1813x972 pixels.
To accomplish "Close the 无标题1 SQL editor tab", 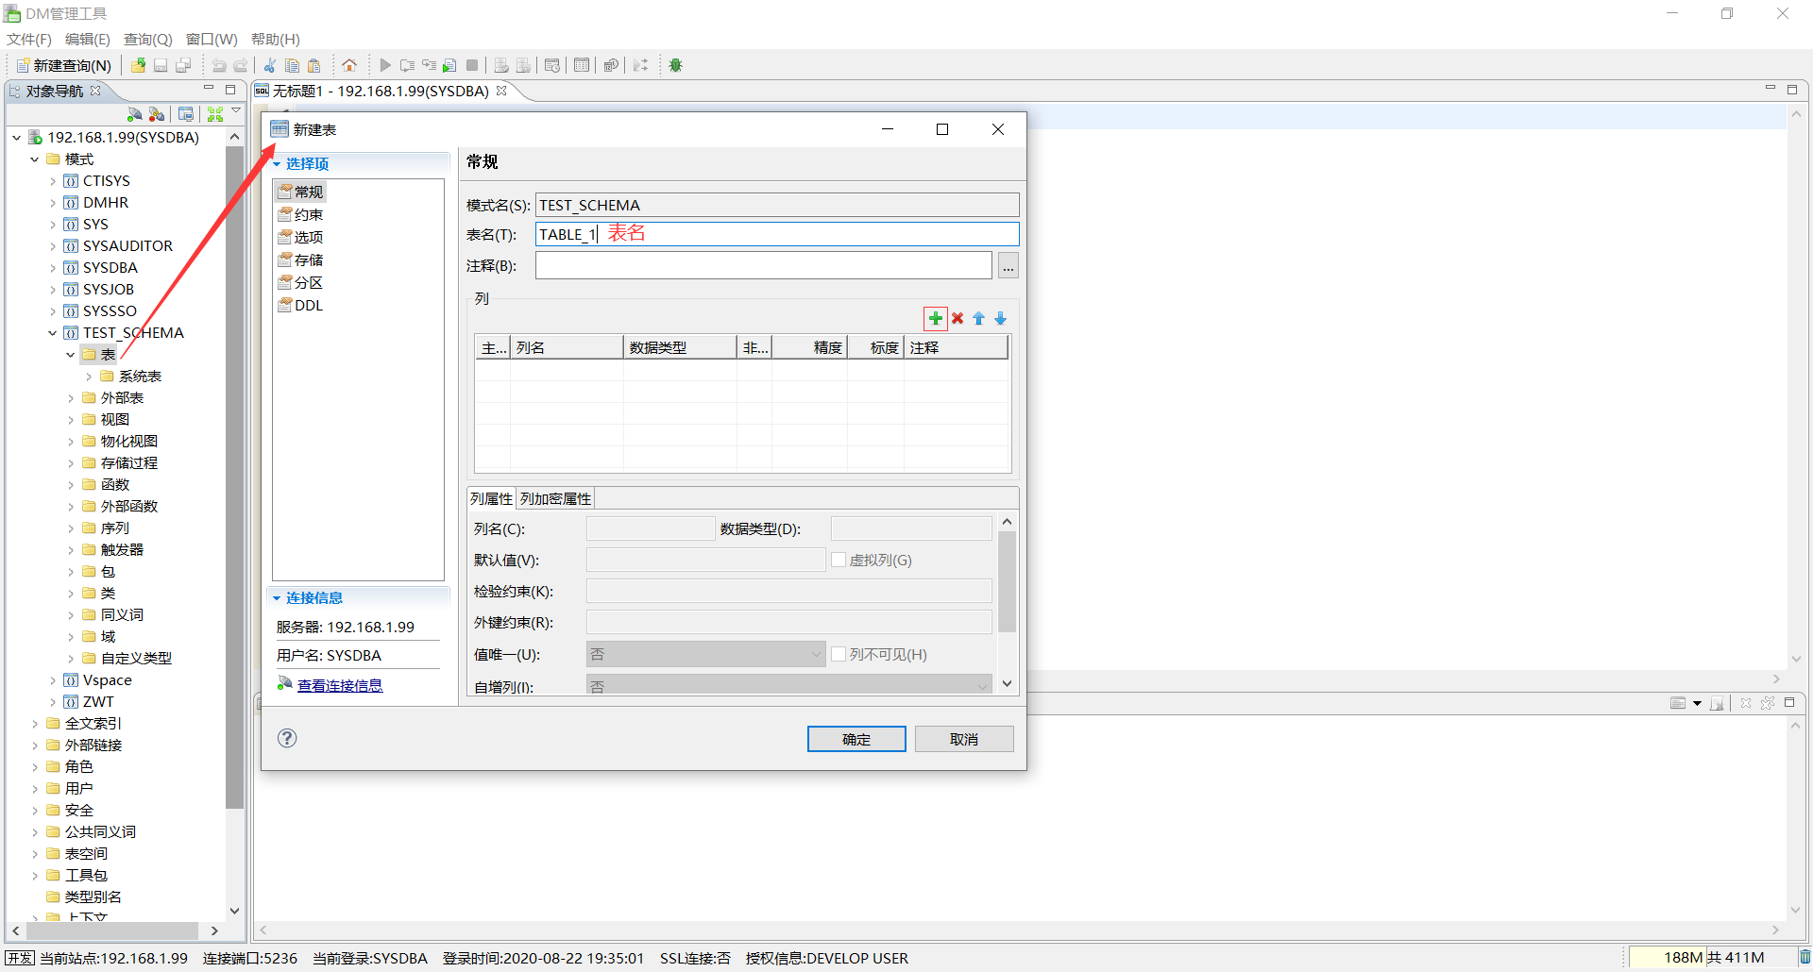I will click(501, 91).
